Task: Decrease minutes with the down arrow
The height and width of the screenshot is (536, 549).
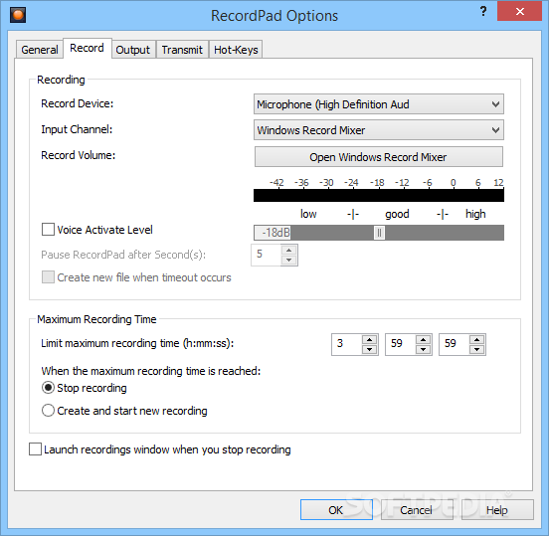Action: (424, 350)
